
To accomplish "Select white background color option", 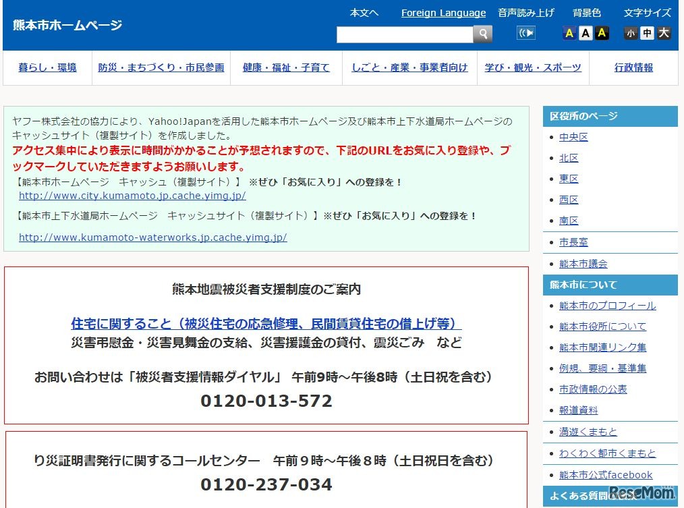I will 586,33.
